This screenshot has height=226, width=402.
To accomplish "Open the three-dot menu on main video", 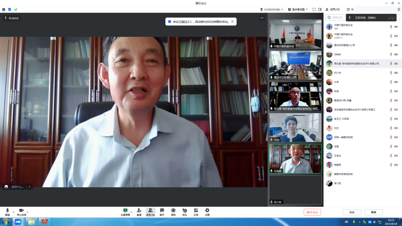I will [262, 18].
